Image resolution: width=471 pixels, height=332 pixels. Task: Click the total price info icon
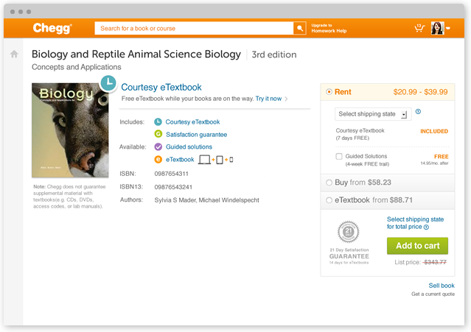[x=426, y=227]
